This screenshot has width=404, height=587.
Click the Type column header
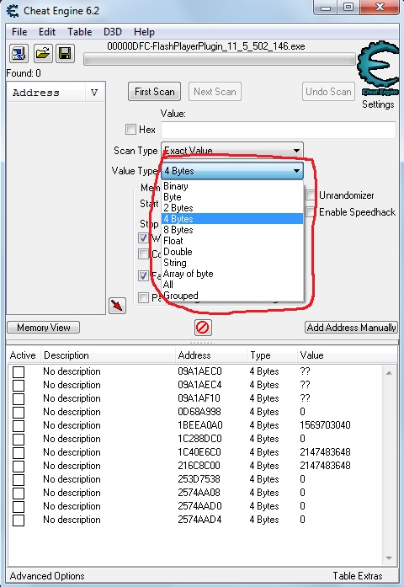point(272,355)
